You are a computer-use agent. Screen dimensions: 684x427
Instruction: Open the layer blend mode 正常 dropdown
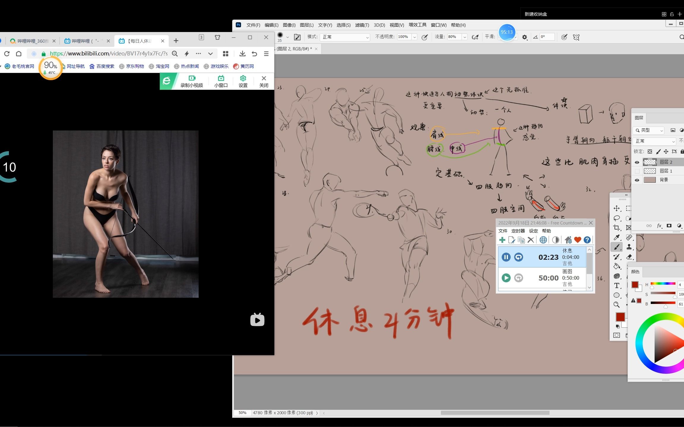[x=654, y=141]
